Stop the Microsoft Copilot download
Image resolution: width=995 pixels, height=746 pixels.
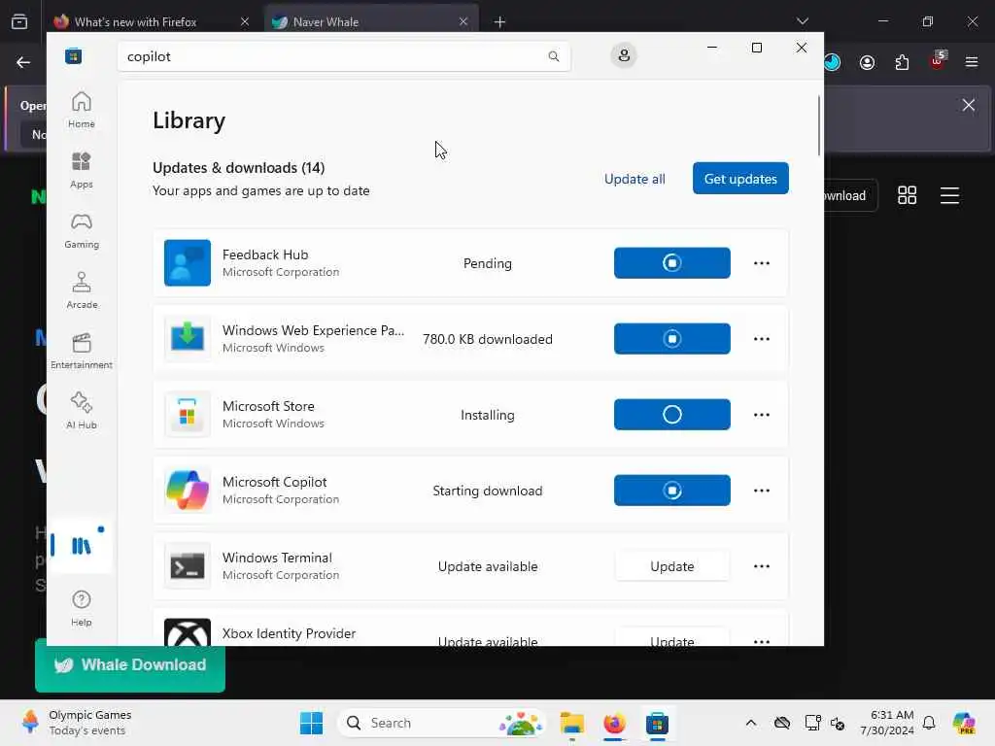[x=672, y=491]
